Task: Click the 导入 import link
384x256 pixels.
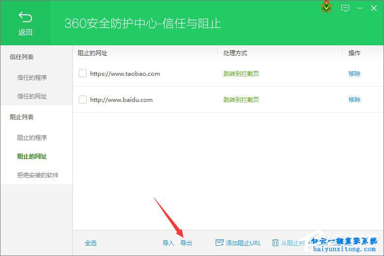Action: pos(168,243)
